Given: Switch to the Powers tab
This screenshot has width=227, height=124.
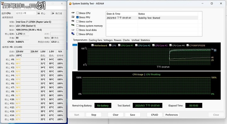Looking at the screenshot, I should pos(118,40).
